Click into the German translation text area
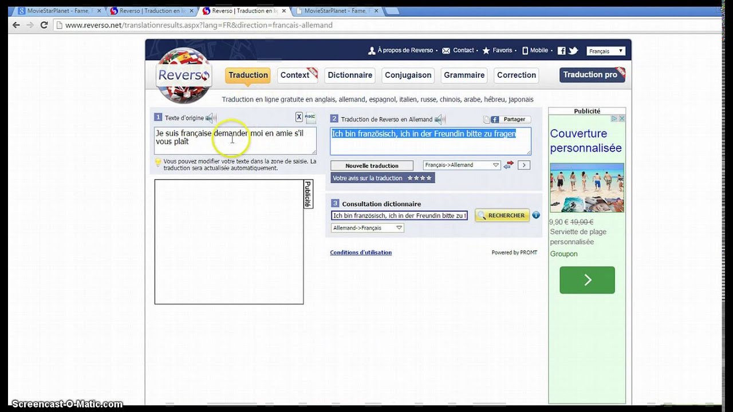Image resolution: width=733 pixels, height=412 pixels. point(431,141)
